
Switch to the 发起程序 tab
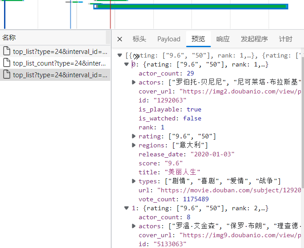click(254, 39)
